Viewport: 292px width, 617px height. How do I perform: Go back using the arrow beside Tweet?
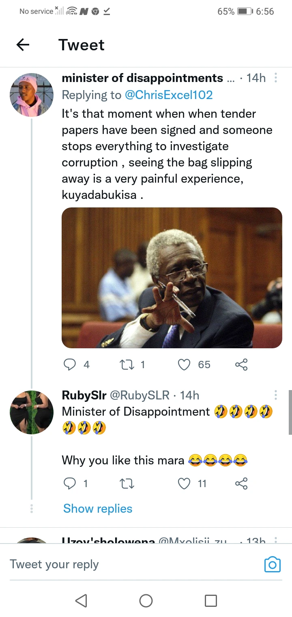23,45
